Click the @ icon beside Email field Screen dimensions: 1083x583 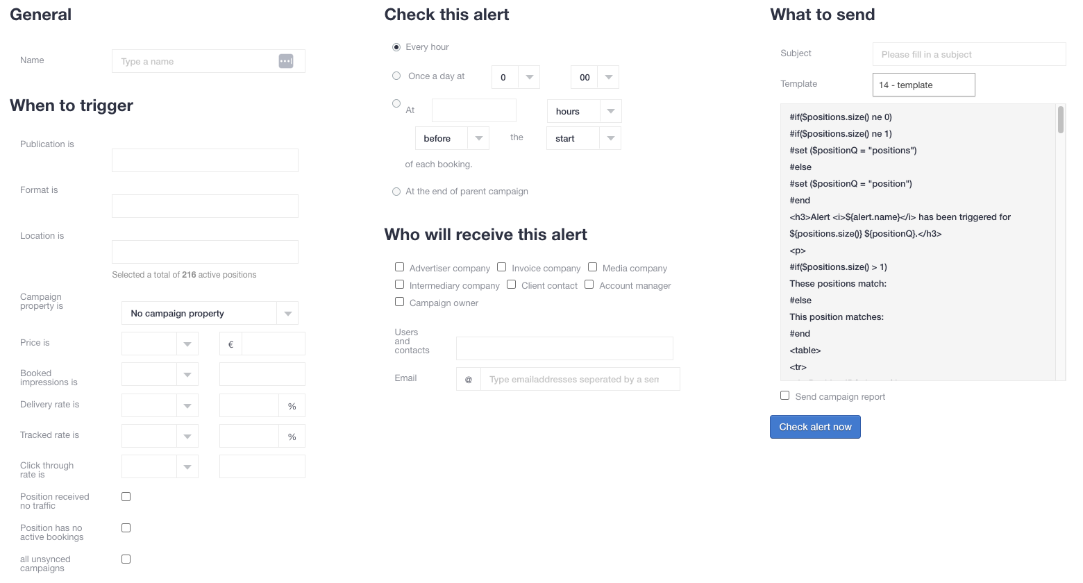click(x=469, y=380)
